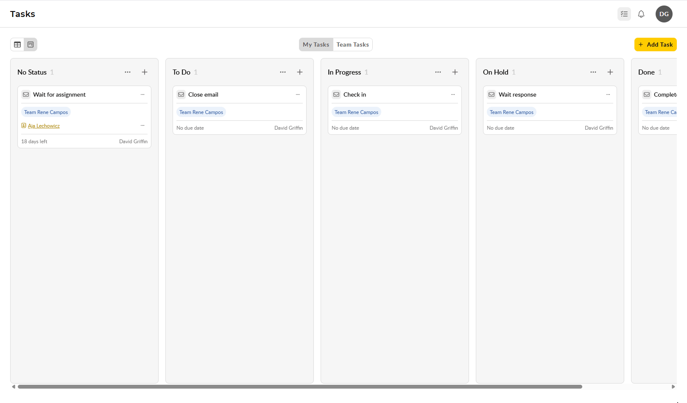Click David Griffin on Close email card
Viewport: 687px width, 403px height.
[x=288, y=128]
